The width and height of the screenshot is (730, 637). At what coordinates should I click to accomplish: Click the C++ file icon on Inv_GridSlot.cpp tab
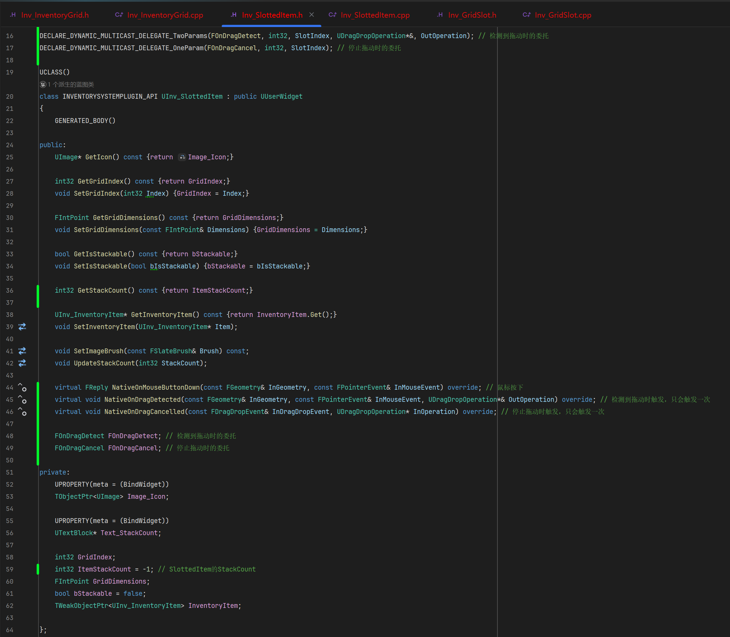[x=526, y=15]
